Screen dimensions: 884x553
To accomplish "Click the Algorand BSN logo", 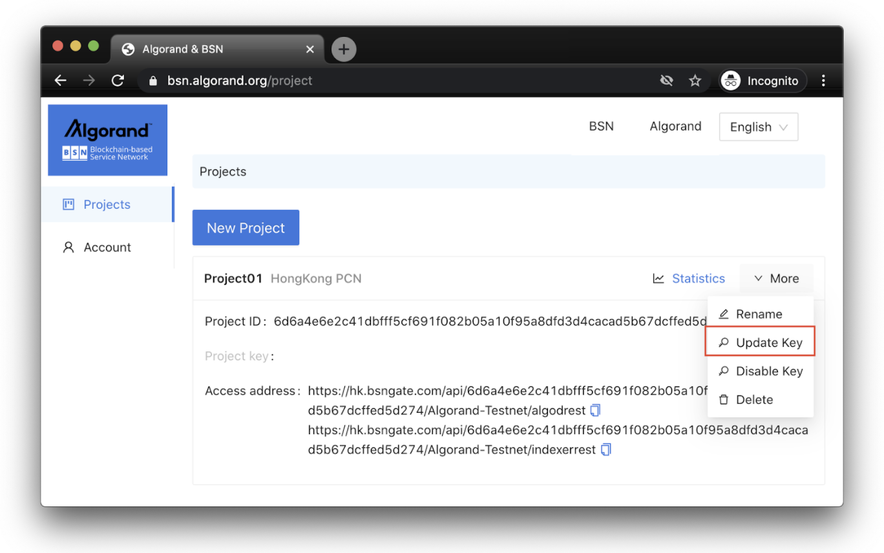I will tap(107, 140).
